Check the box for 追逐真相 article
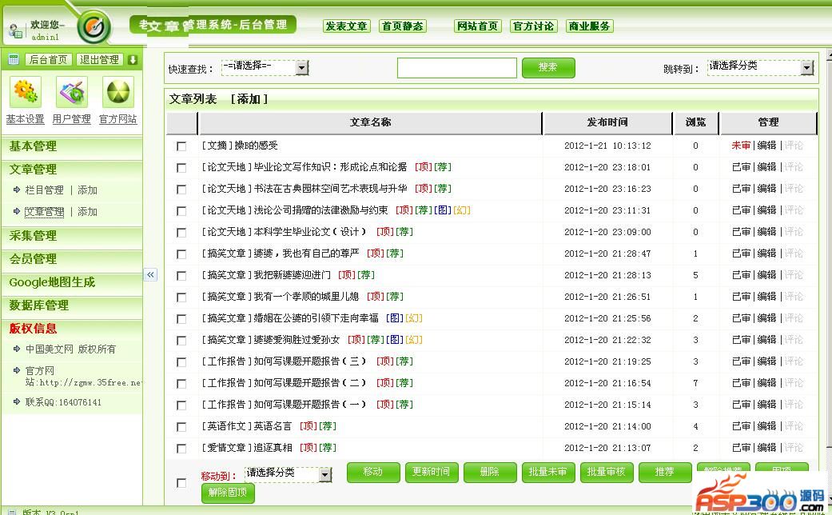The height and width of the screenshot is (515, 832). pos(181,449)
